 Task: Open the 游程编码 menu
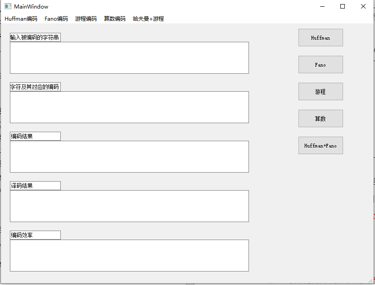click(86, 18)
